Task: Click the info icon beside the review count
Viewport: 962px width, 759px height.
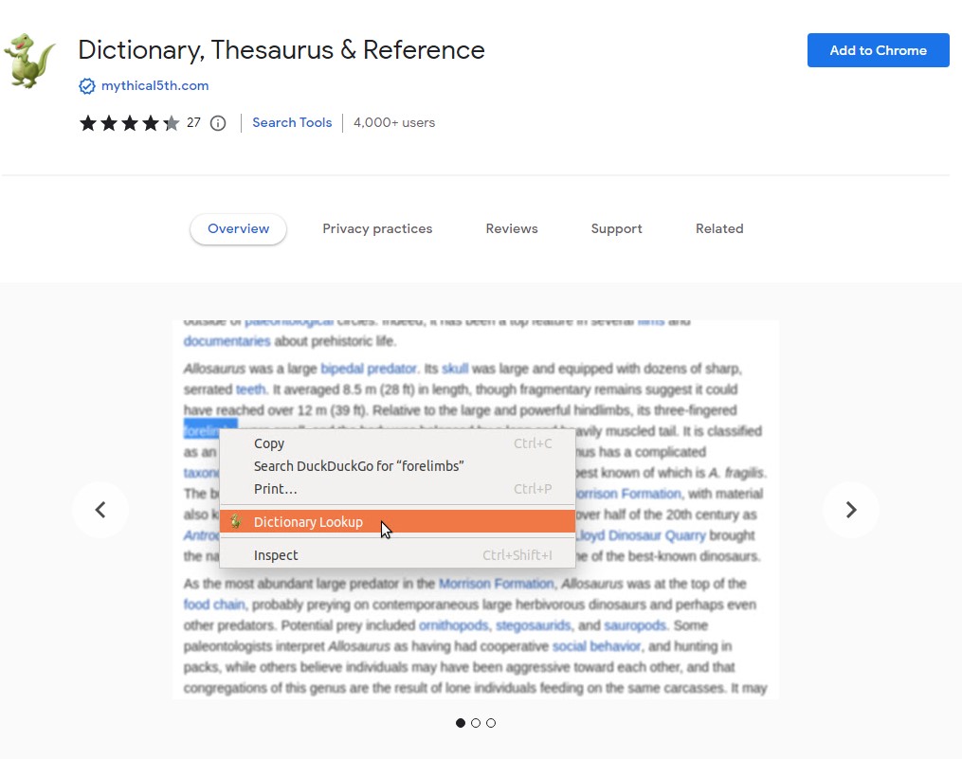Action: [217, 122]
